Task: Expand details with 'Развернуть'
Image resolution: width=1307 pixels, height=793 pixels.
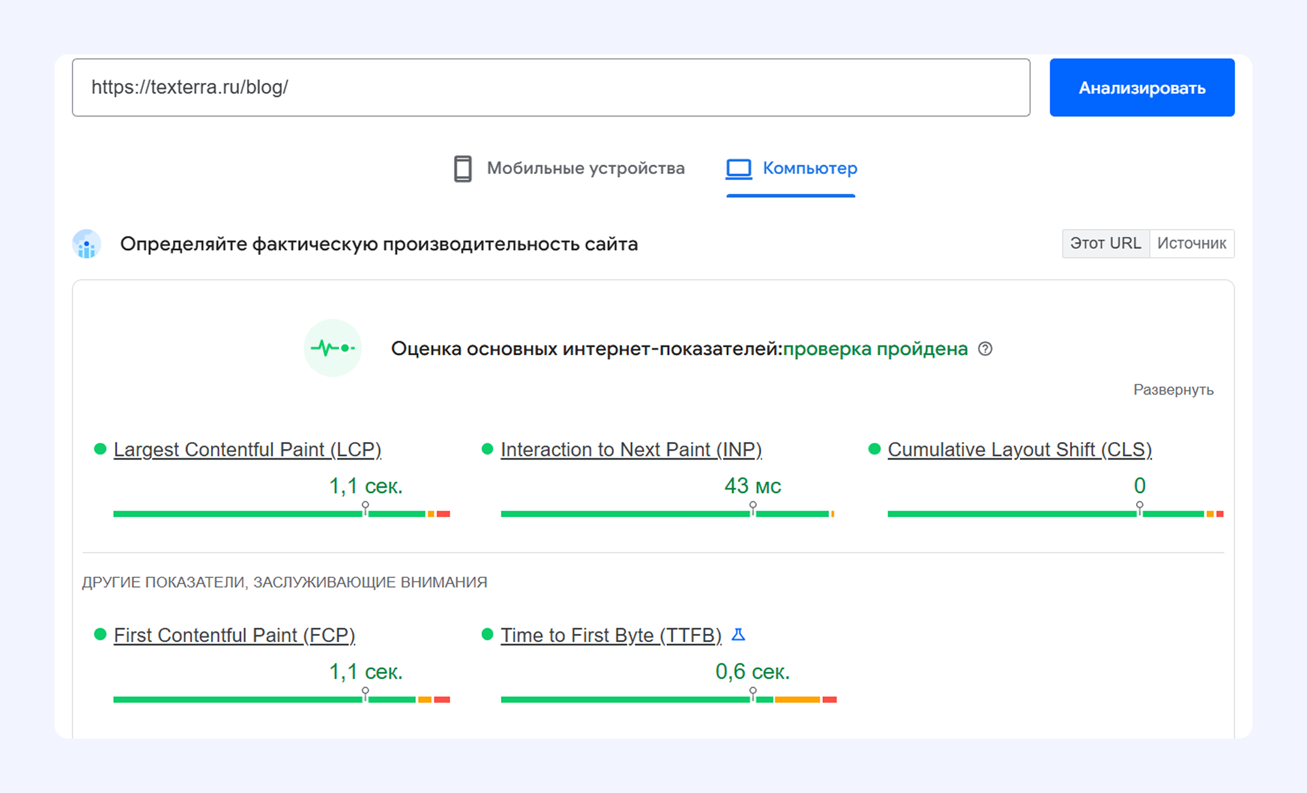Action: point(1173,390)
